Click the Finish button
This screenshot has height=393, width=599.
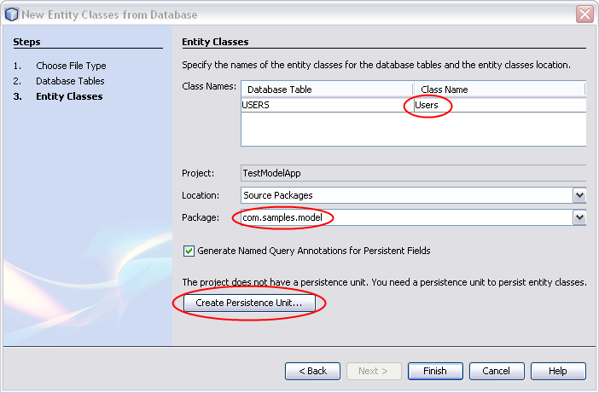435,371
